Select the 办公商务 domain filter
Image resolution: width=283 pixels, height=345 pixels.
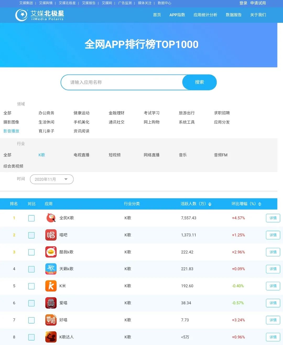click(x=46, y=113)
